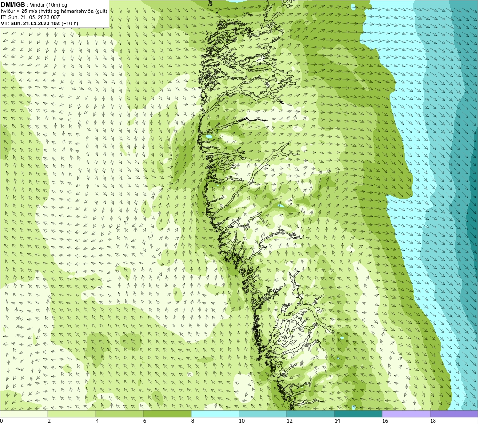Image resolution: width=478 pixels, height=424 pixels.
Task: Click the legend value label '14'
Action: point(337,421)
